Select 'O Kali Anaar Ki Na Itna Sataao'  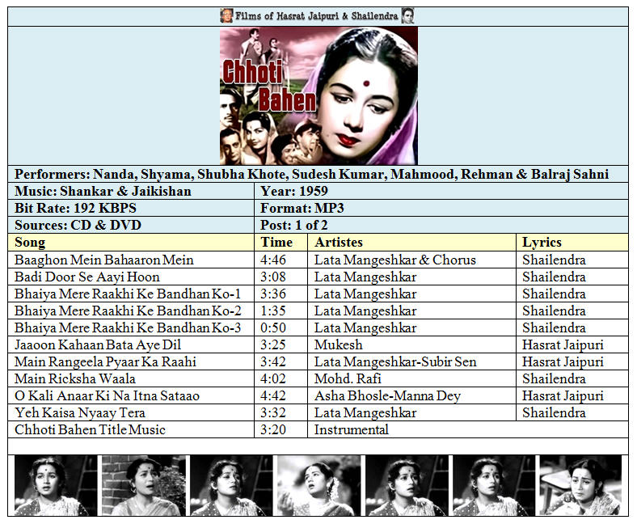click(x=107, y=396)
